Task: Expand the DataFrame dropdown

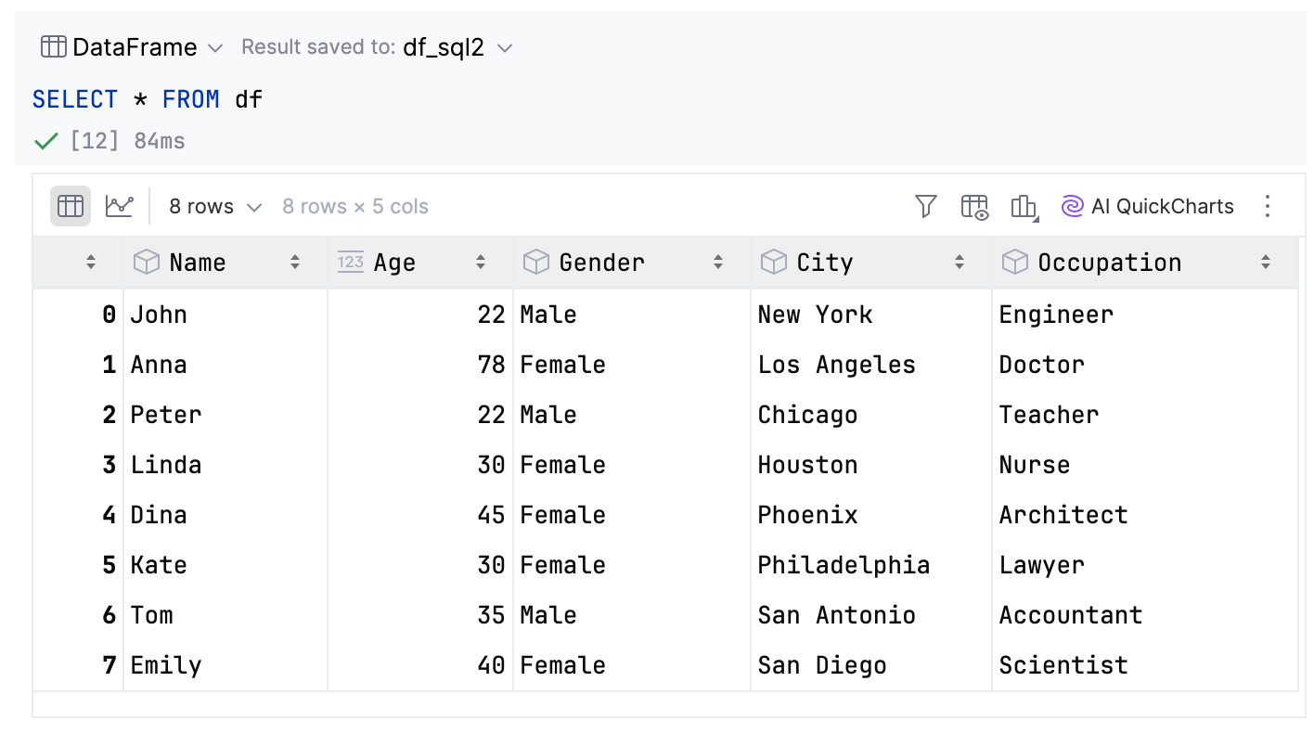Action: (x=214, y=46)
